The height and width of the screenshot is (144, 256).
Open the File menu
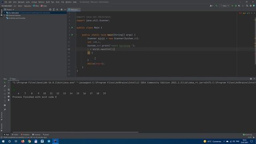[6, 2]
